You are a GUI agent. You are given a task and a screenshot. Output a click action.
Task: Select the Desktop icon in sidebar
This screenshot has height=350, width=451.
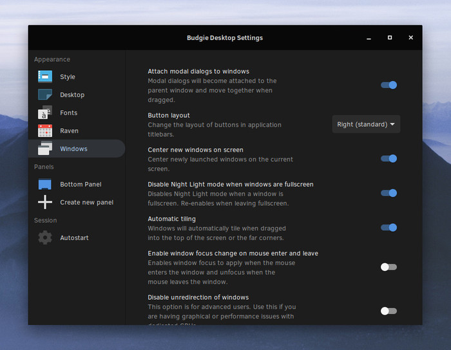[45, 95]
